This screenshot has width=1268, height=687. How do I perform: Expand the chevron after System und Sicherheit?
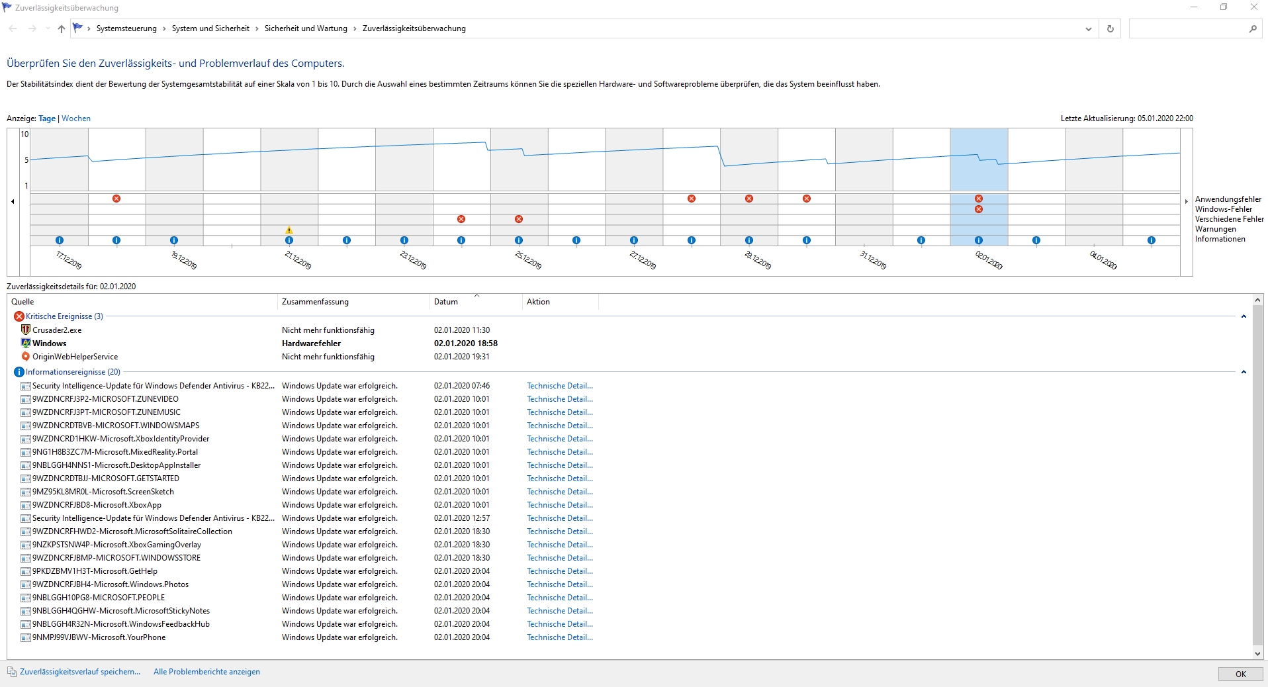click(257, 28)
